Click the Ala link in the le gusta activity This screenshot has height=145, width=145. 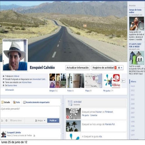click(100, 137)
